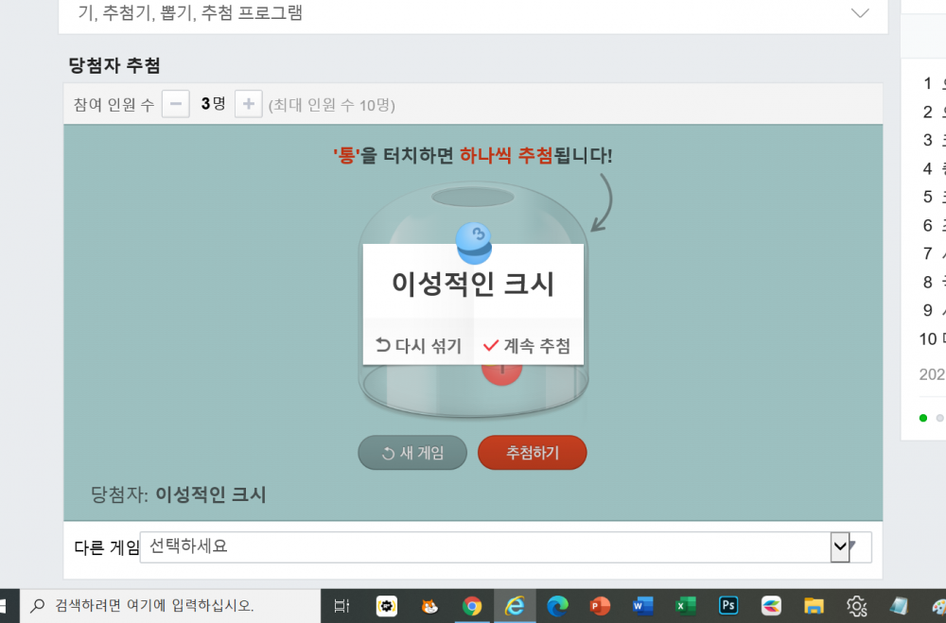946x623 pixels.
Task: Switch to Internet Explorer in taskbar
Action: 515,606
